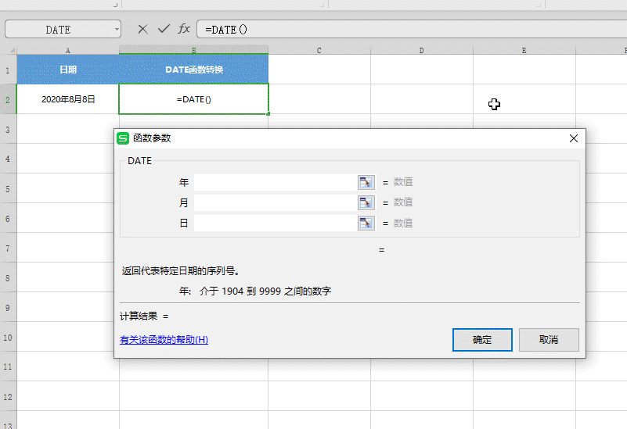
Task: Select column B header
Action: [x=194, y=50]
